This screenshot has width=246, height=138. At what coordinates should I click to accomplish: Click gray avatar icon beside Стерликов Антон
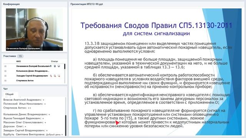coord(5,80)
